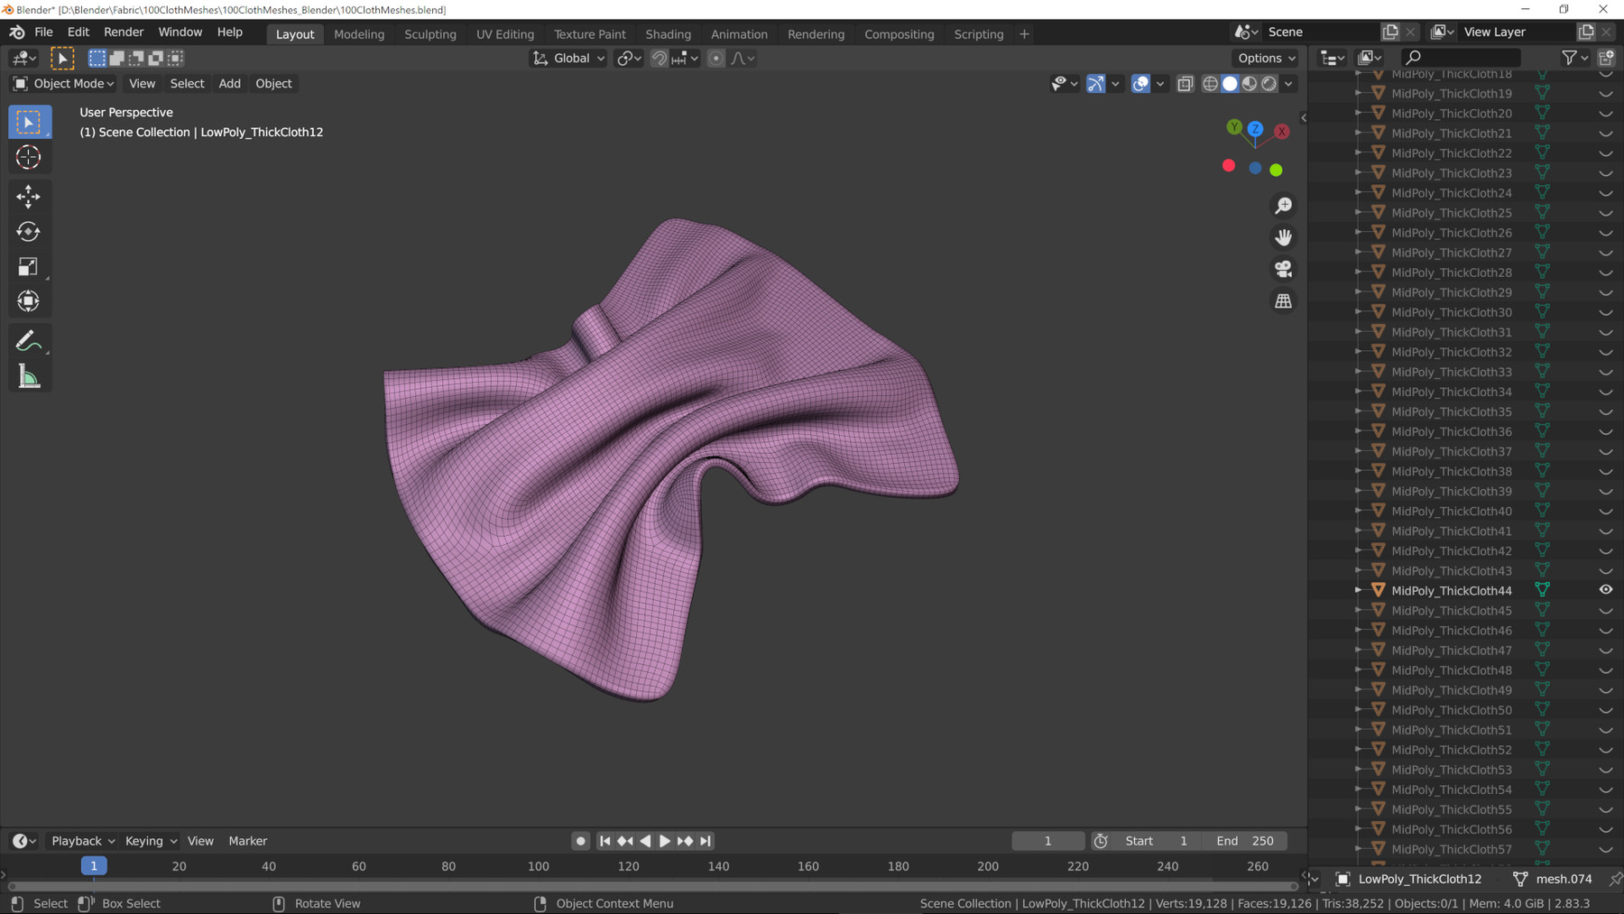
Task: Pick the Measure ruler tool
Action: [29, 377]
